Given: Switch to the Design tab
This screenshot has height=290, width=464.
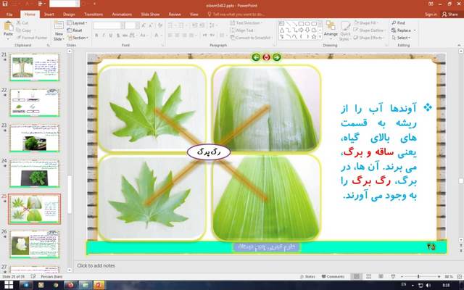Looking at the screenshot, I should click(69, 14).
